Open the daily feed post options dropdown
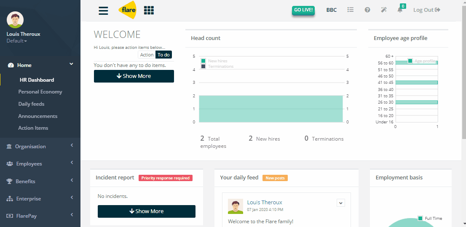The height and width of the screenshot is (227, 466). (341, 203)
